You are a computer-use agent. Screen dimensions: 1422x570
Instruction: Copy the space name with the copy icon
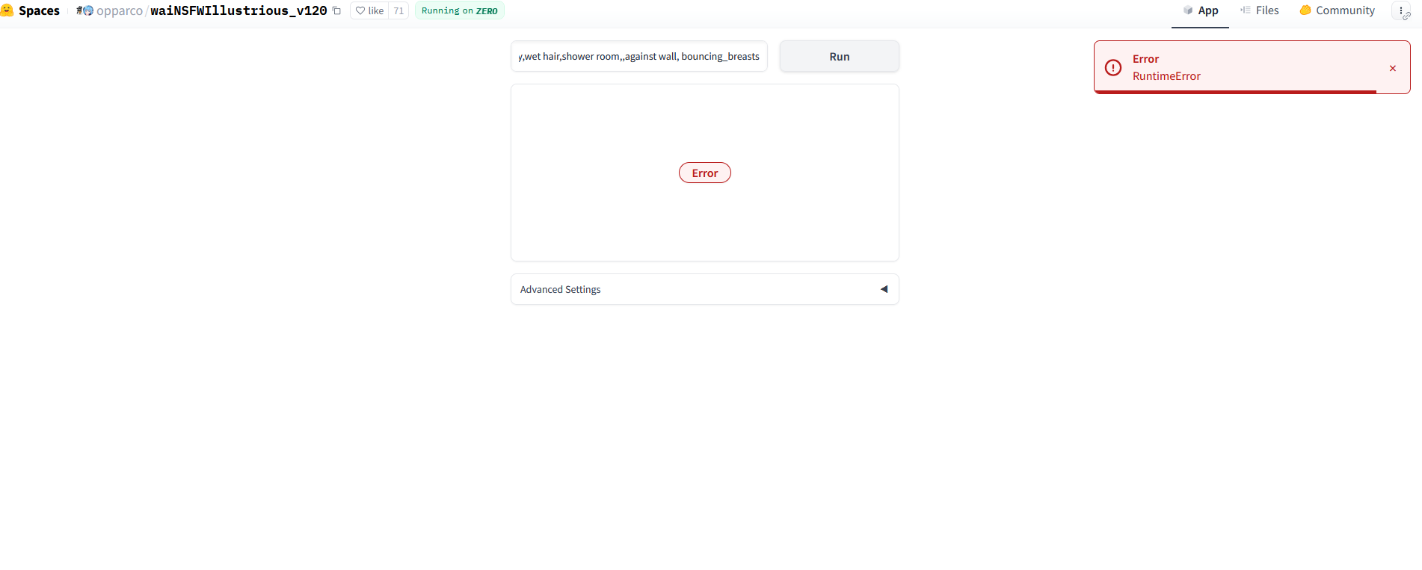[x=336, y=10]
